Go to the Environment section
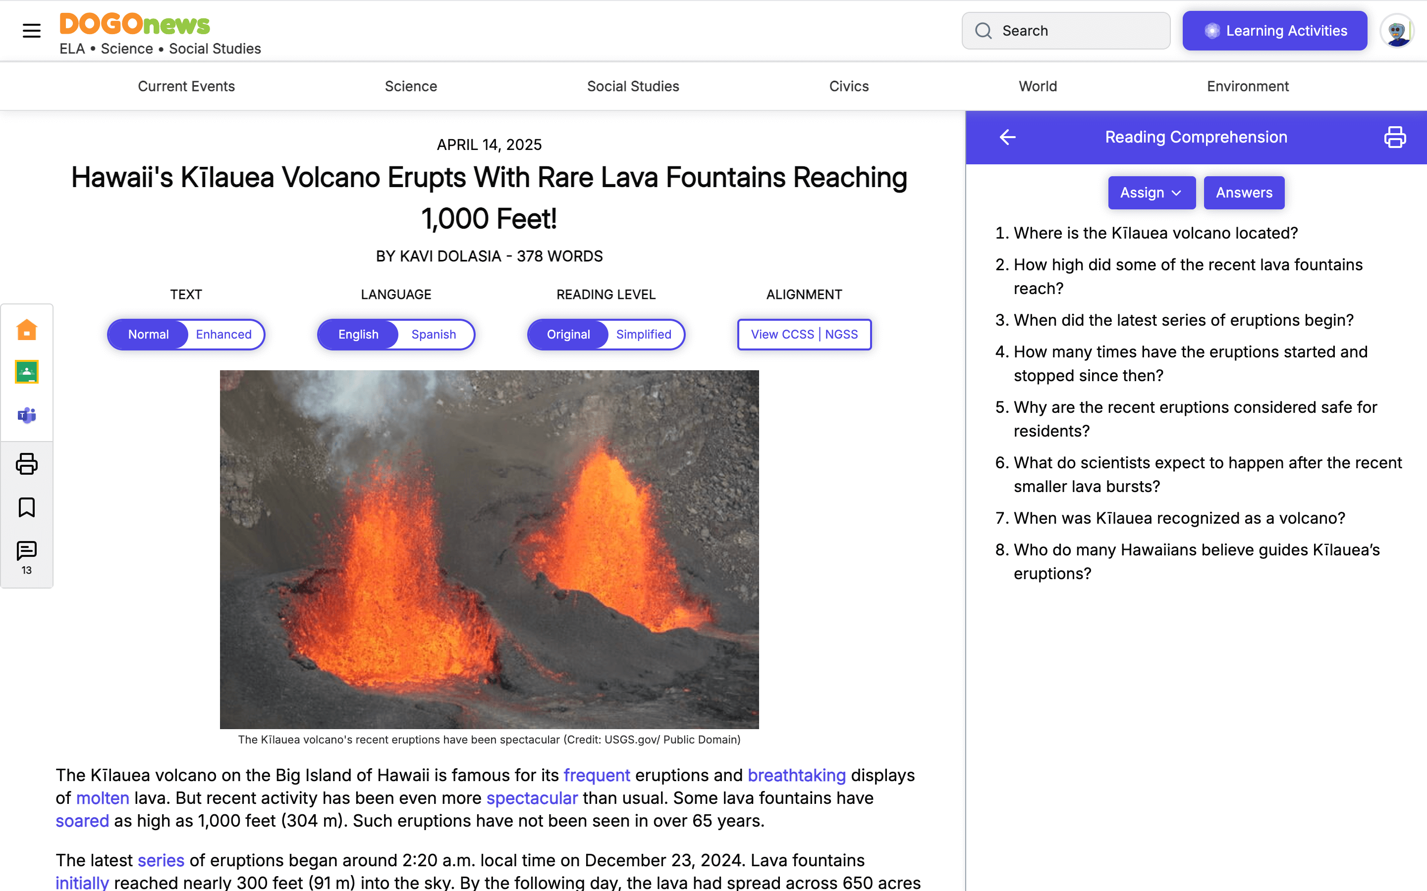 click(1247, 87)
